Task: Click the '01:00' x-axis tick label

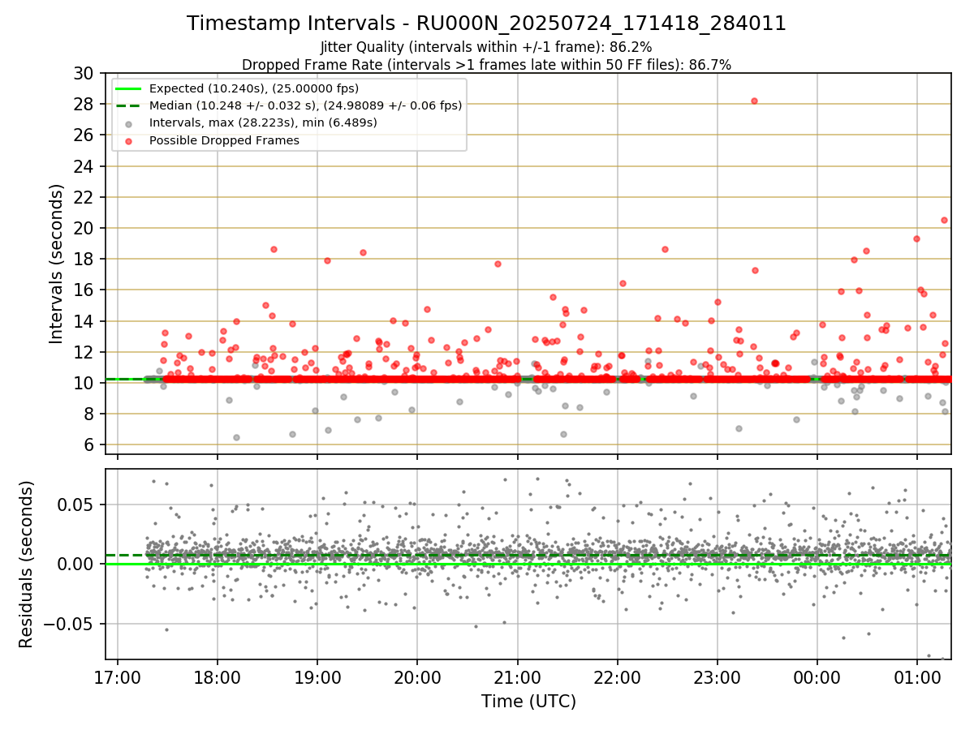Action: tap(917, 678)
